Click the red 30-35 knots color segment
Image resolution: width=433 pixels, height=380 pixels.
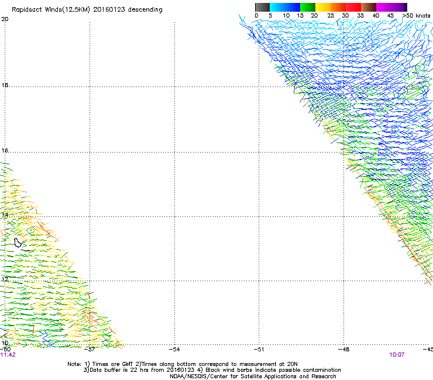(353, 7)
